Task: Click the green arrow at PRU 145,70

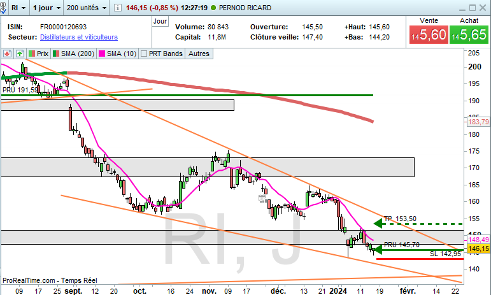Action: click(378, 250)
